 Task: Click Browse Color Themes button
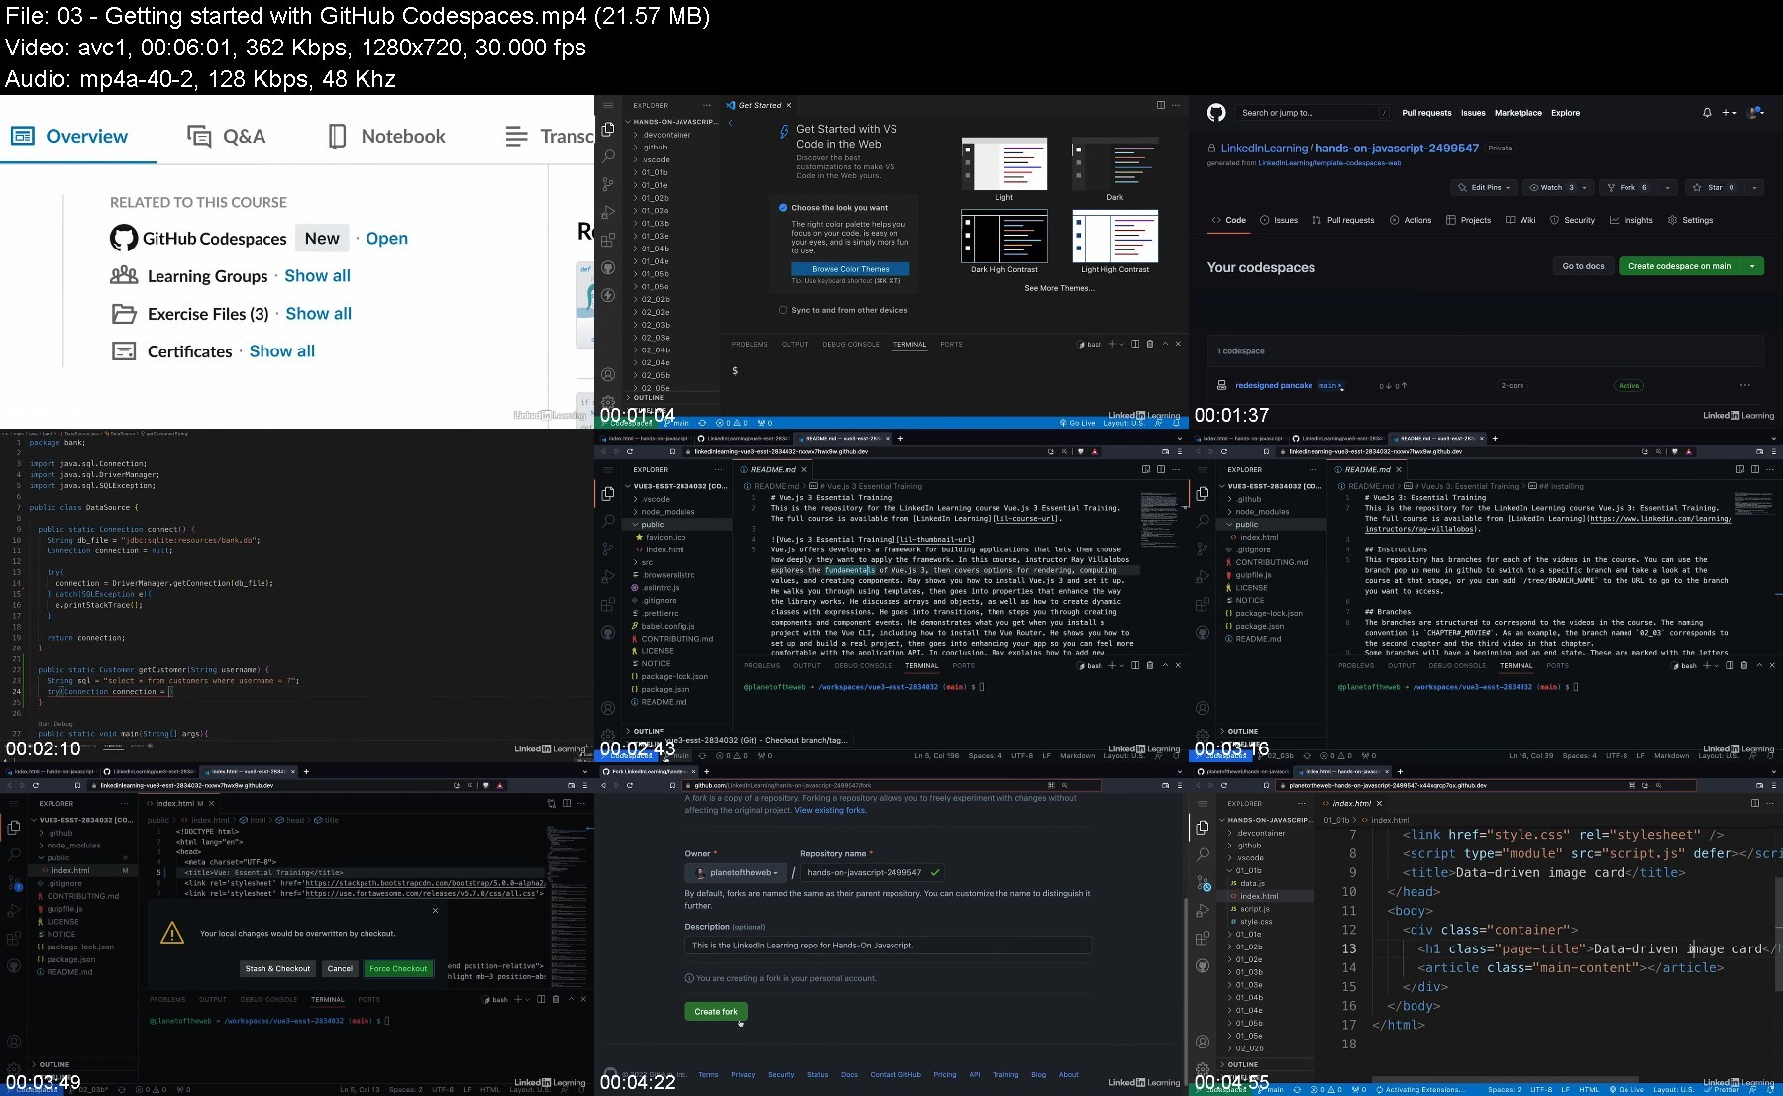tap(851, 269)
